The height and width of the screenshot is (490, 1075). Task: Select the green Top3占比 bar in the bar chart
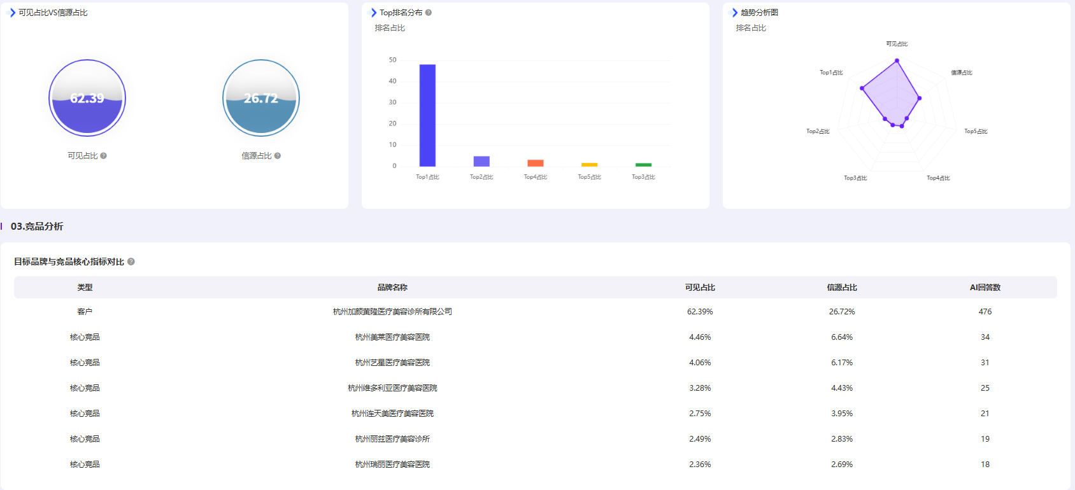(644, 165)
